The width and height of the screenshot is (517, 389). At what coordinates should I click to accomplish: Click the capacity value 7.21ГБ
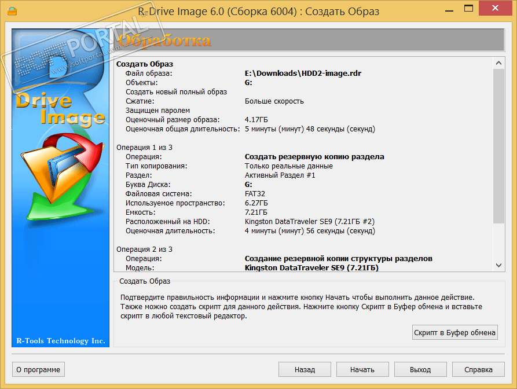tap(256, 212)
